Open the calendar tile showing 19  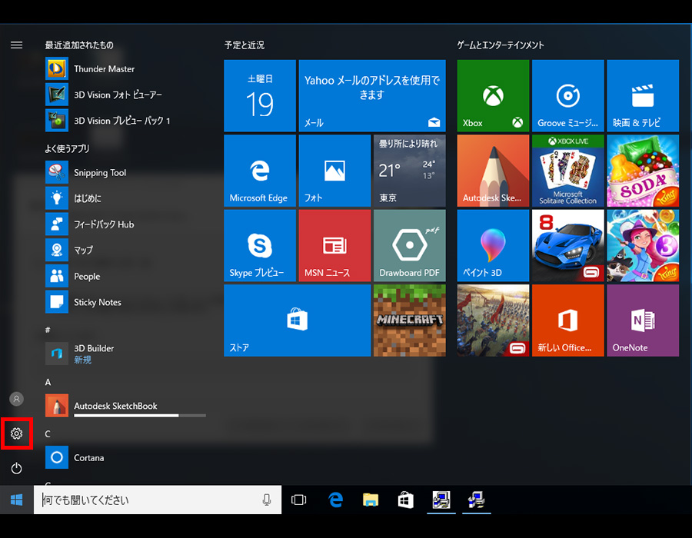point(260,96)
